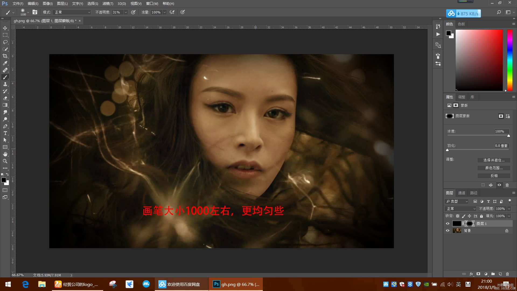The image size is (517, 291).
Task: Select the Brush tool in toolbox
Action: (5, 77)
